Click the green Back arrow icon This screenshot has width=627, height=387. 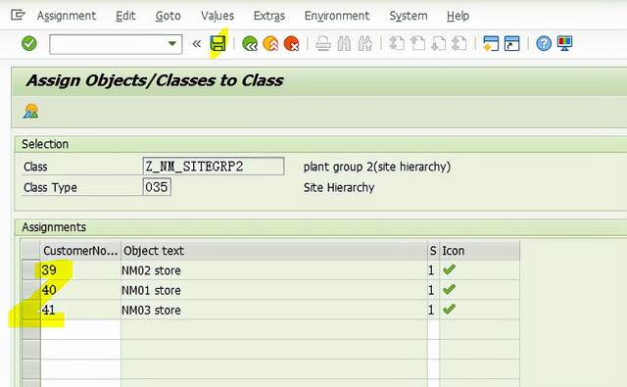pos(250,43)
